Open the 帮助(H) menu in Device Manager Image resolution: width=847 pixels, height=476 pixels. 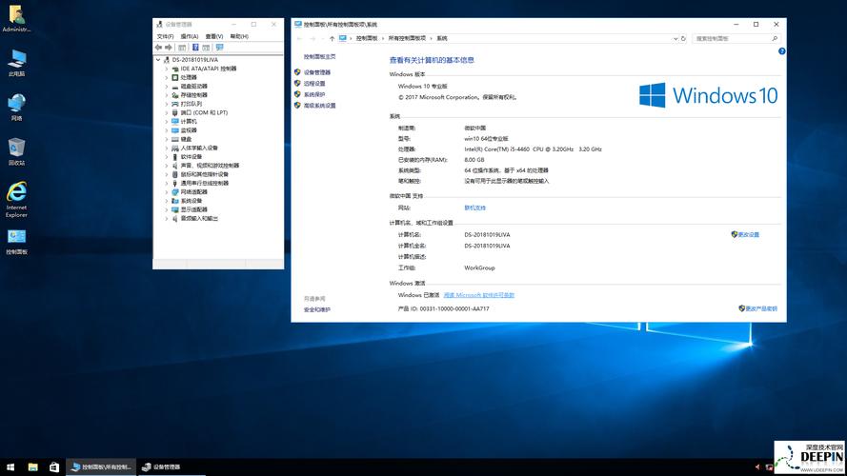point(239,36)
